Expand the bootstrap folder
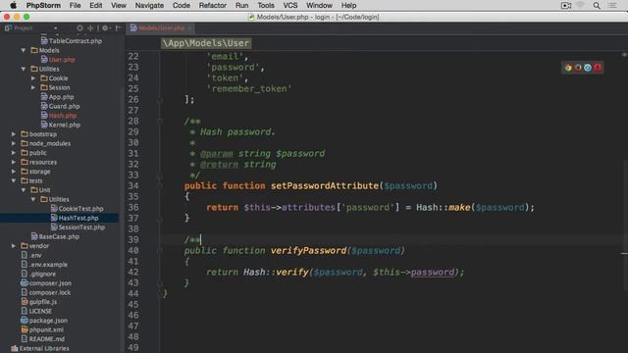 pos(14,134)
